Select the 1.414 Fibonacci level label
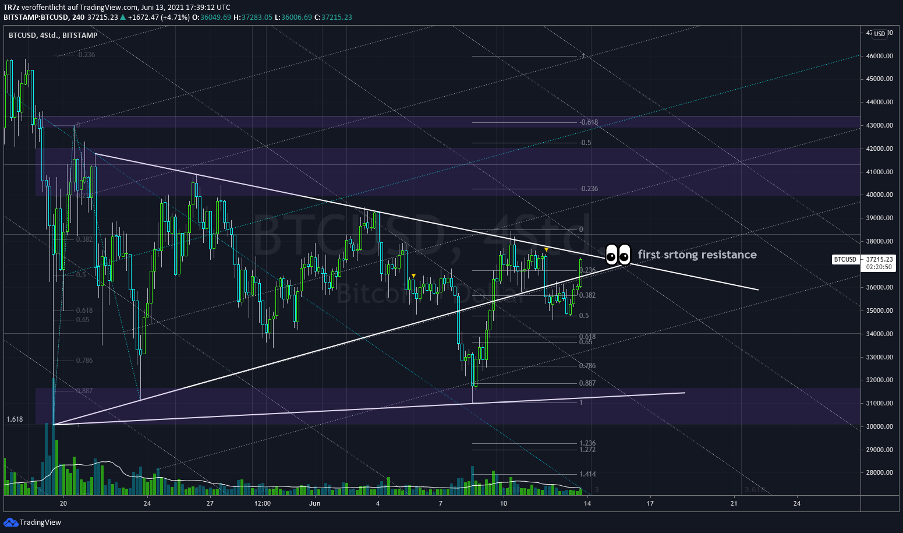 [x=587, y=474]
